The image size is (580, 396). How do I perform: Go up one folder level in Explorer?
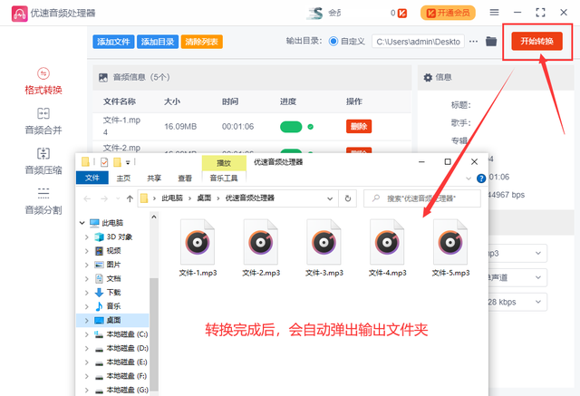[130, 199]
